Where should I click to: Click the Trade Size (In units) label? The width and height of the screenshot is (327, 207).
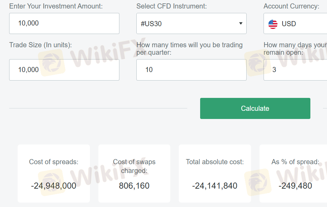pyautogui.click(x=40, y=45)
